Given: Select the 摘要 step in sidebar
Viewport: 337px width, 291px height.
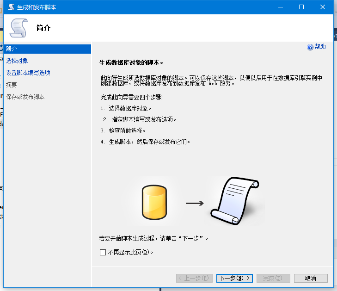Looking at the screenshot, I should click(12, 85).
